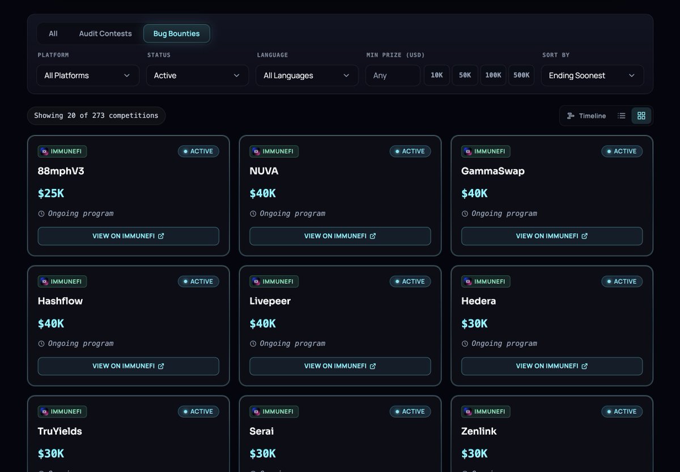Click Active badge on Hedera card
680x472 pixels.
(x=622, y=281)
